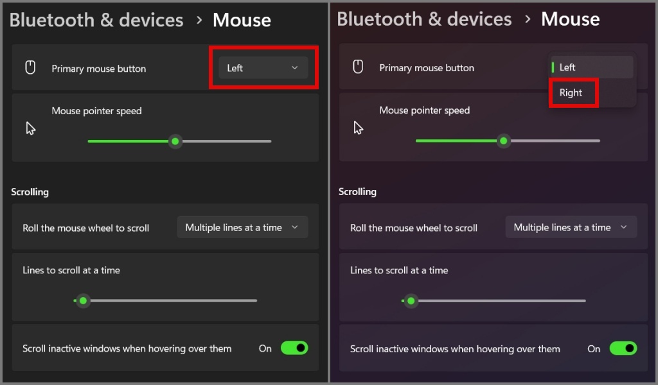Click the pointer cursor icon in the right-hand screenshot

click(x=358, y=128)
